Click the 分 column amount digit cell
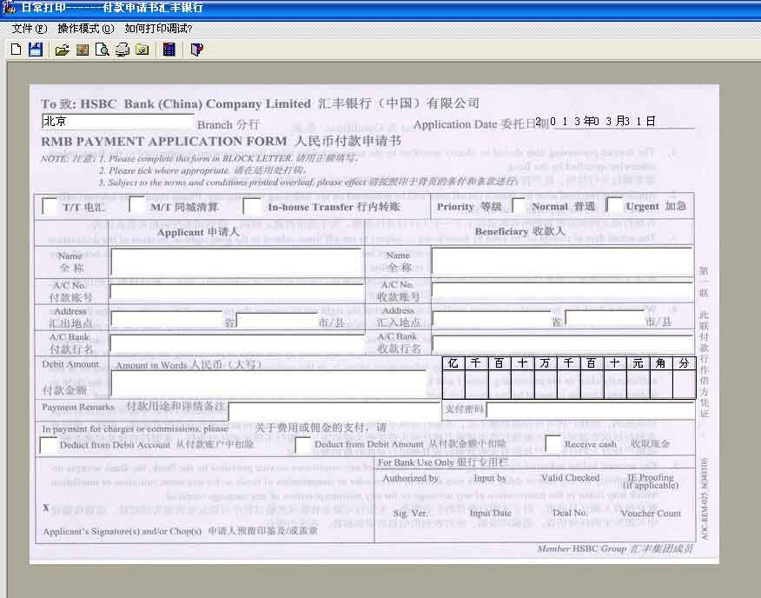761x598 pixels. click(x=684, y=384)
